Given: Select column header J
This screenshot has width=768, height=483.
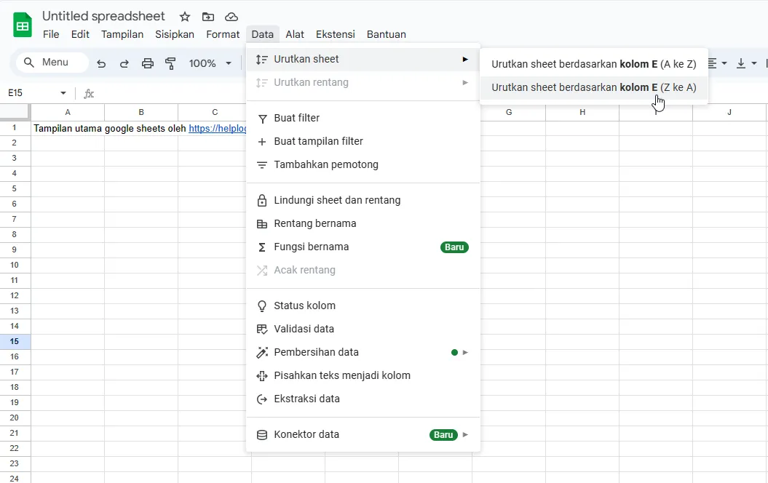Looking at the screenshot, I should tap(729, 112).
